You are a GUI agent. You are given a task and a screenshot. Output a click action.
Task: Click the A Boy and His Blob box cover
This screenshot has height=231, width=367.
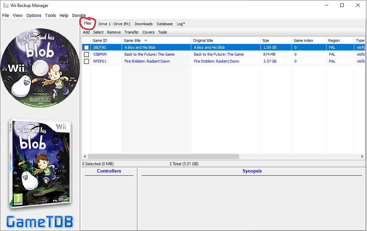[40, 163]
